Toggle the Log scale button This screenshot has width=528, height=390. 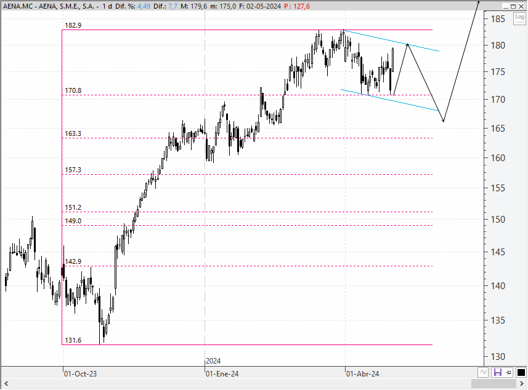[519, 18]
